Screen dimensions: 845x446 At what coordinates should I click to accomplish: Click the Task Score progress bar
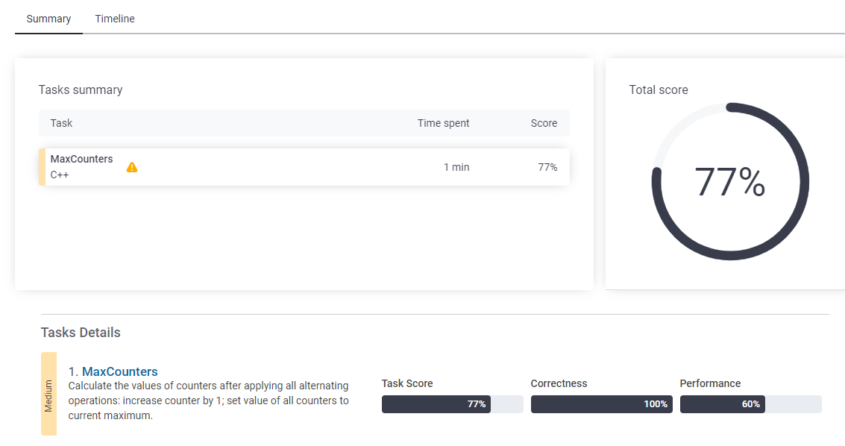452,404
